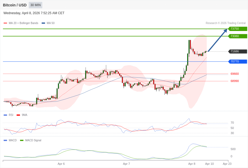Click the RSI 70 overbought level label

232,123
